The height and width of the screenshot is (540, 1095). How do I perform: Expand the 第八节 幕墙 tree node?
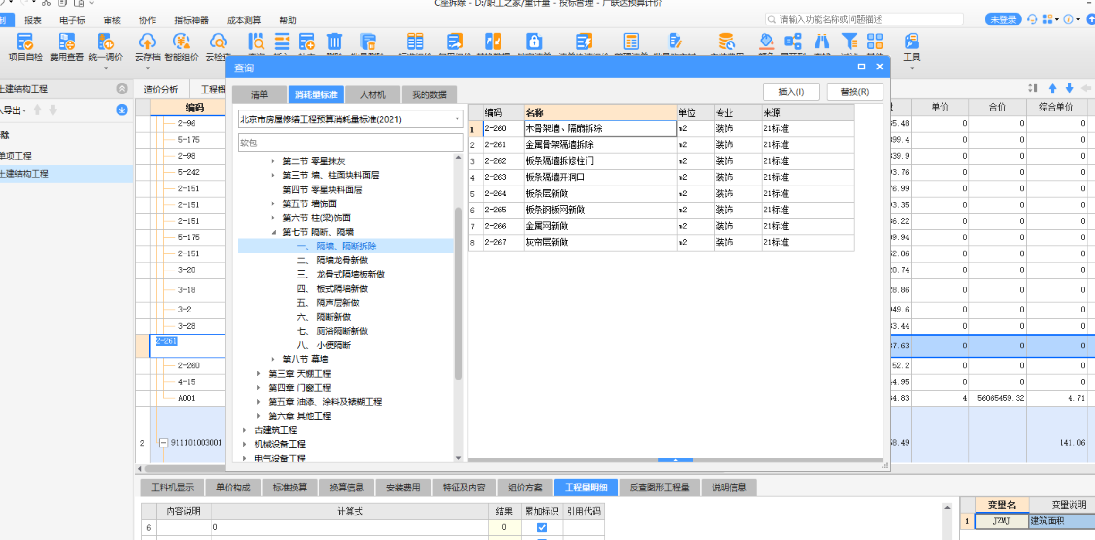(273, 360)
